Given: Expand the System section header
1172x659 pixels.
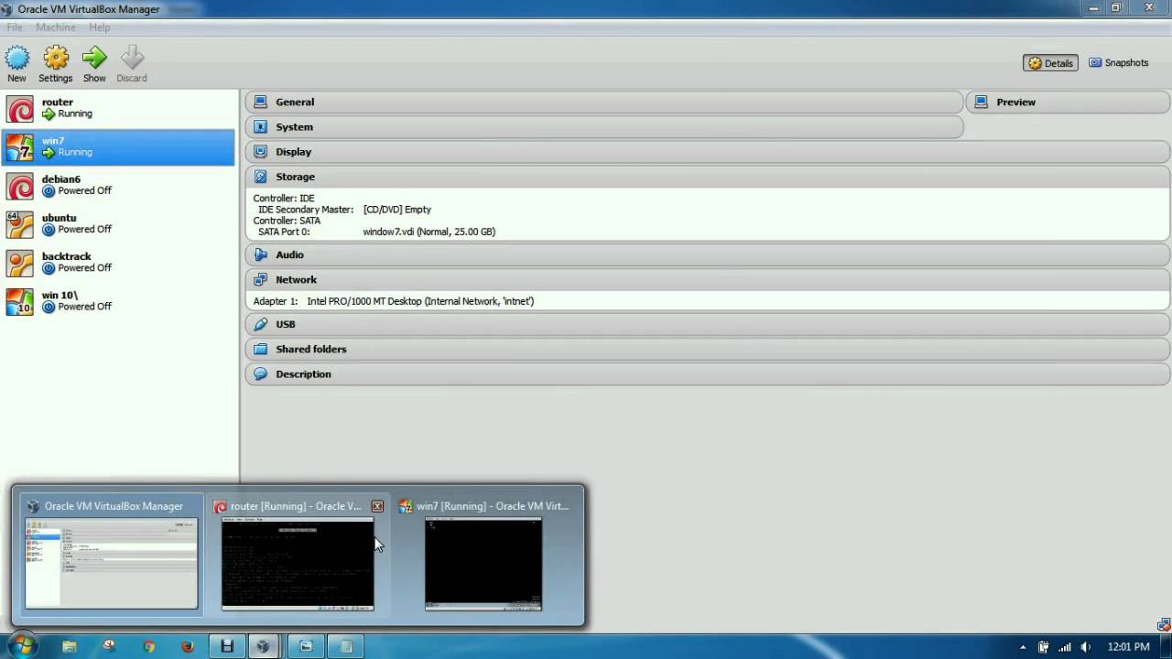Looking at the screenshot, I should (x=604, y=126).
